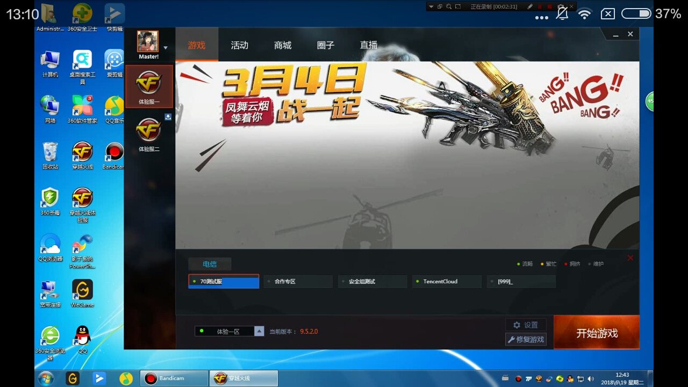
Task: Choose the [999]_ server
Action: (521, 282)
